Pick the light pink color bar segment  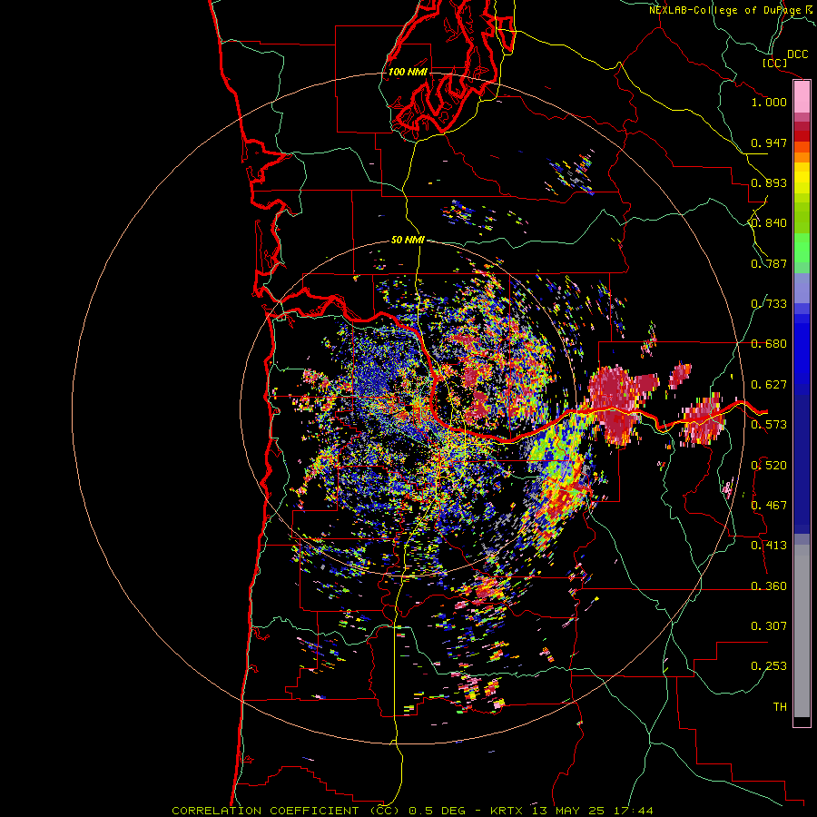pyautogui.click(x=802, y=97)
